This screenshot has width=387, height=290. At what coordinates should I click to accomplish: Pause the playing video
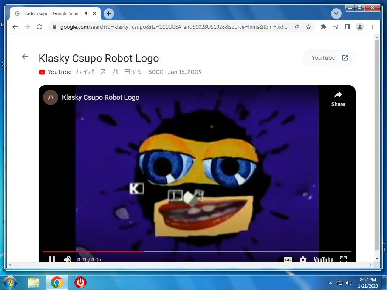click(52, 259)
